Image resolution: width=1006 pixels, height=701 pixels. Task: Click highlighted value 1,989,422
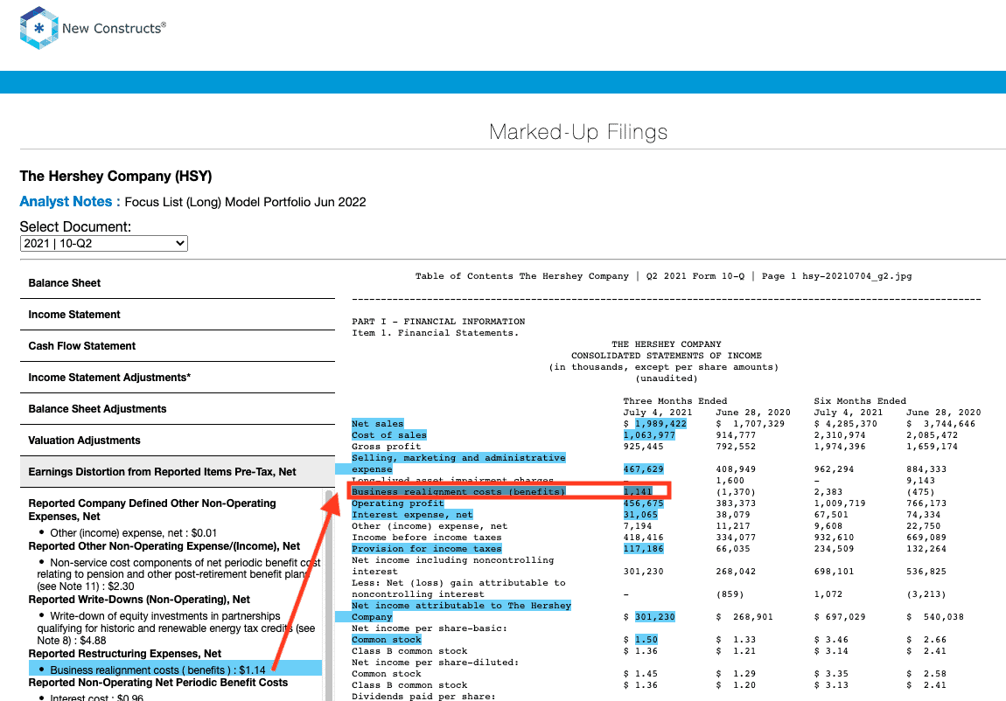pyautogui.click(x=660, y=424)
